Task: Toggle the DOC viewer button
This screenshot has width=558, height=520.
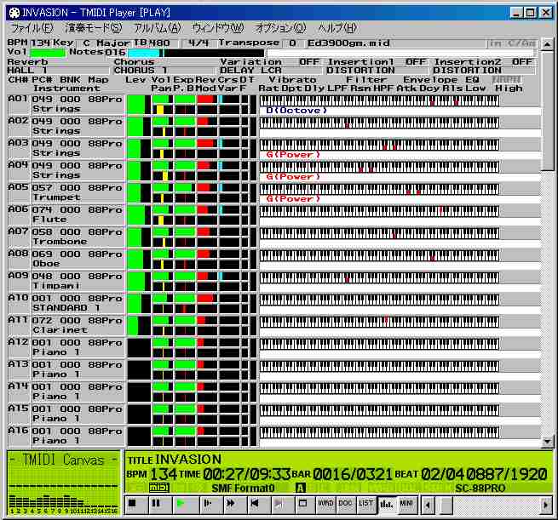Action: (x=346, y=504)
